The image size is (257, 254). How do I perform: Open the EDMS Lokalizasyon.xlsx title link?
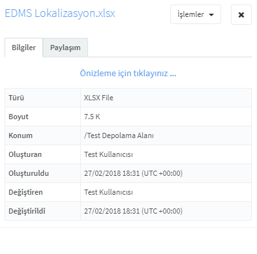pos(60,13)
